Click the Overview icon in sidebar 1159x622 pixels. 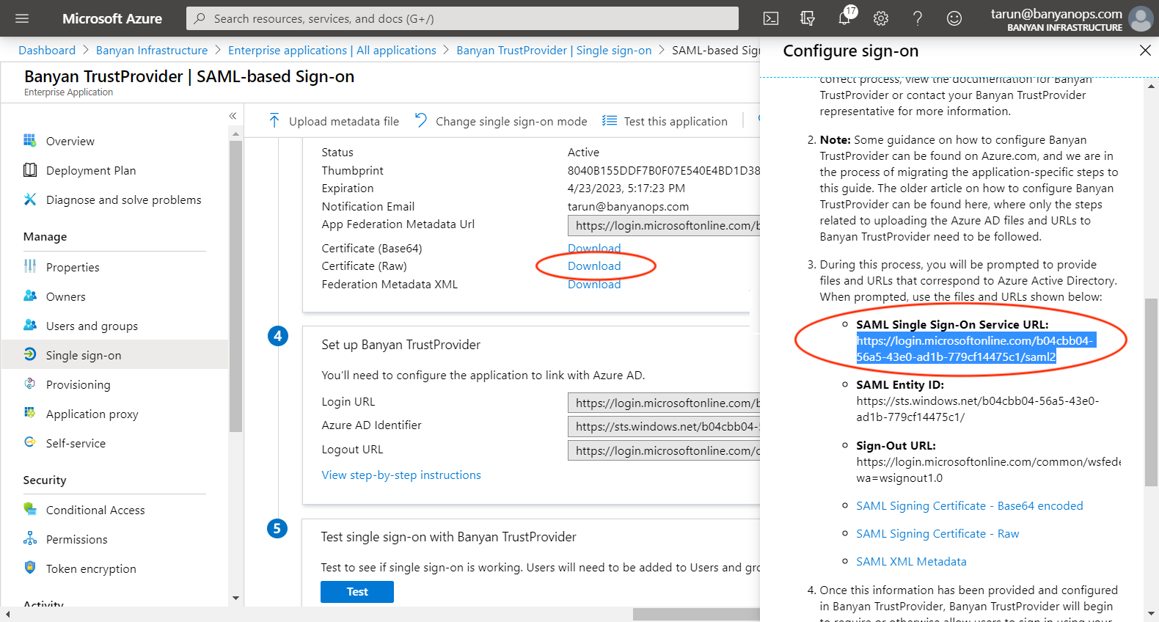(x=30, y=140)
